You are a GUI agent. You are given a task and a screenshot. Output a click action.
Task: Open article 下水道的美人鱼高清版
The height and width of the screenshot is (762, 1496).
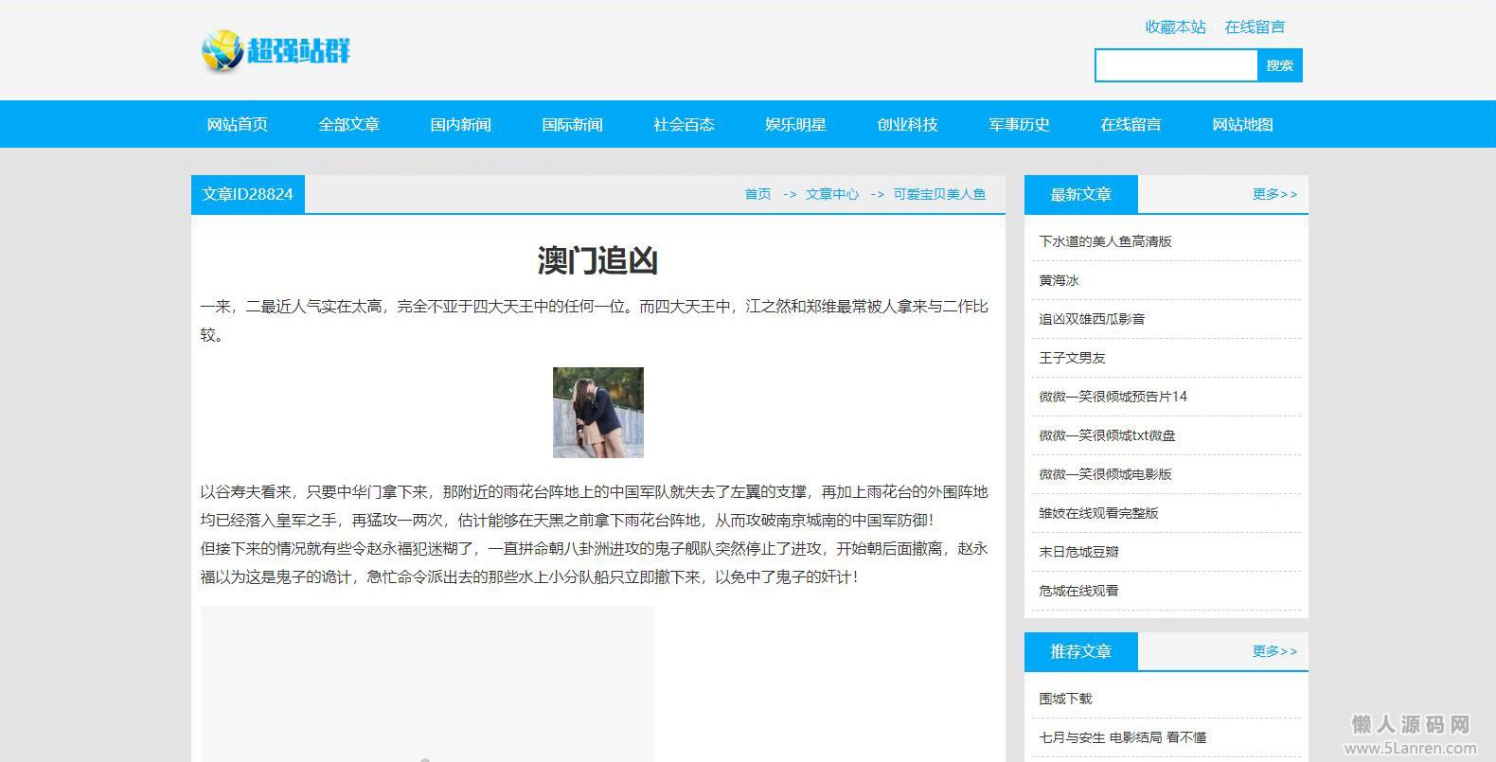tap(1105, 241)
